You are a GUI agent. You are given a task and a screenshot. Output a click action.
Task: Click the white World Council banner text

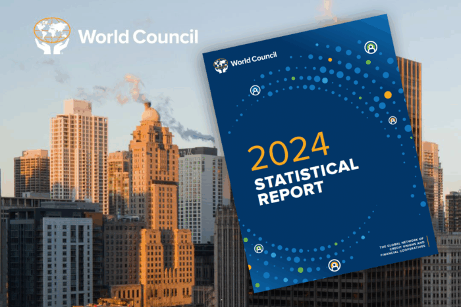pos(138,36)
